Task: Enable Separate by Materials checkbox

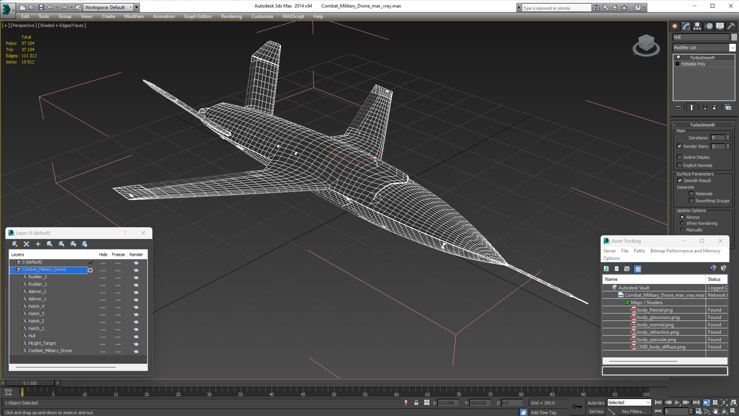Action: click(x=691, y=194)
